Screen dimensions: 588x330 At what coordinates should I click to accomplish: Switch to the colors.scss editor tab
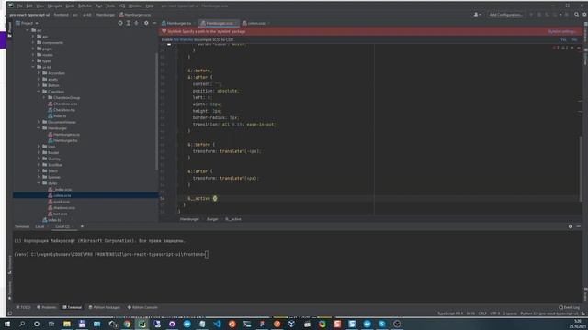click(x=256, y=23)
